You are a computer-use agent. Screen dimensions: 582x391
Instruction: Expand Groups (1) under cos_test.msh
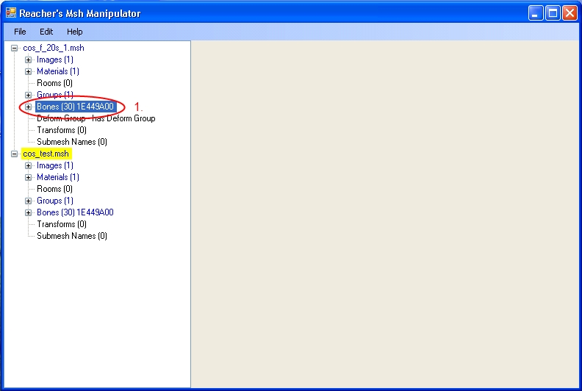29,201
